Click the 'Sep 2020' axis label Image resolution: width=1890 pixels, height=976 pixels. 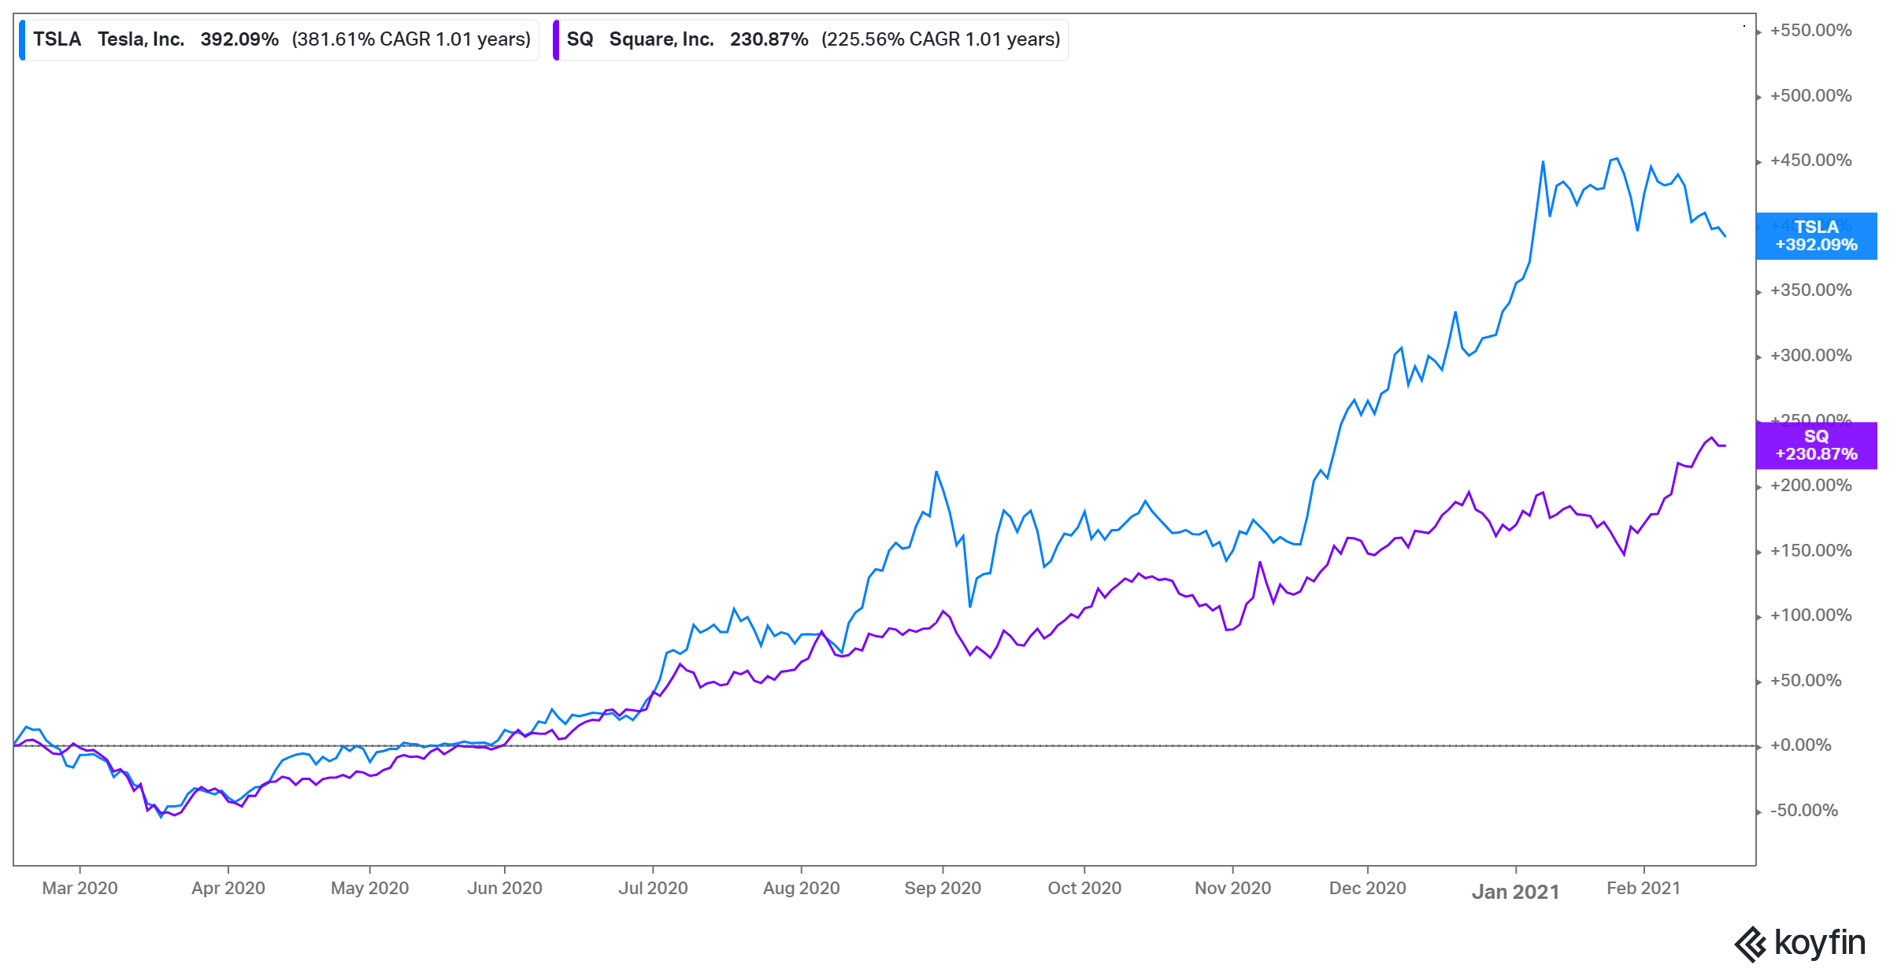coord(943,888)
